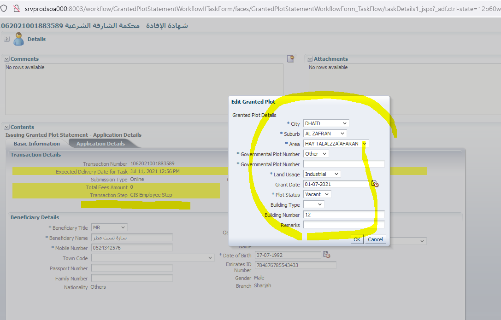Click the Family Number input field
Image resolution: width=501 pixels, height=320 pixels.
(132, 278)
